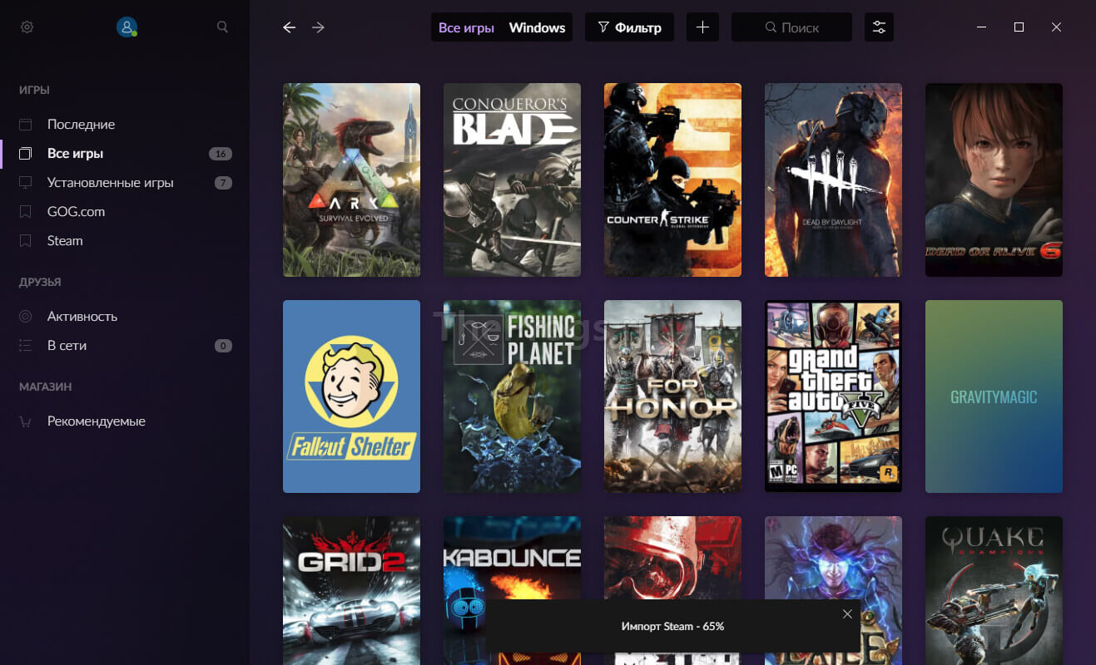
Task: Click the sidebar search magnifier icon
Action: click(222, 27)
